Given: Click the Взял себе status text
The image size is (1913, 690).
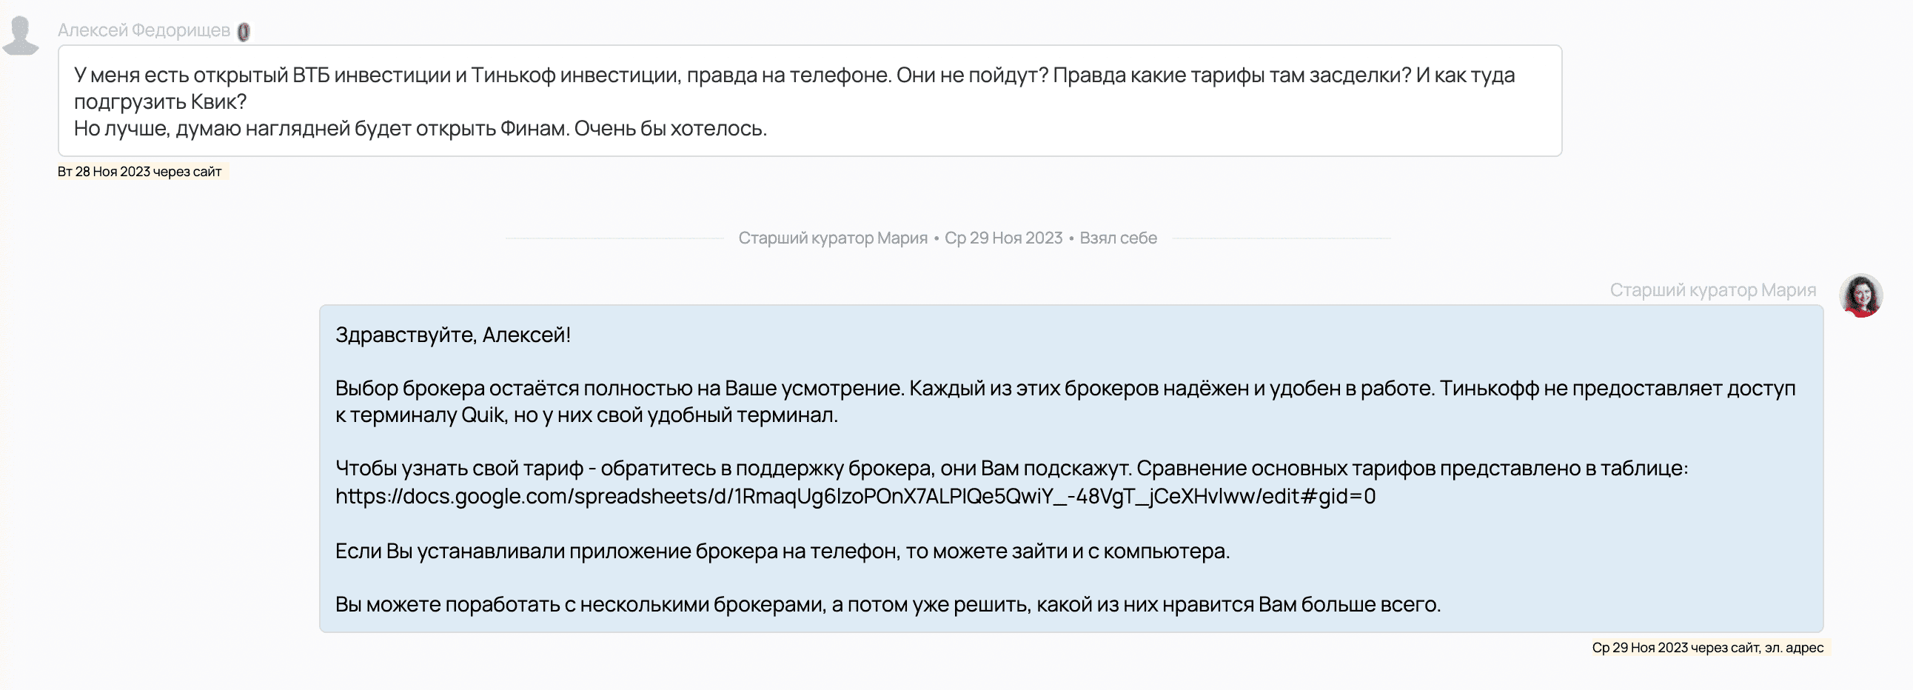Looking at the screenshot, I should click(1118, 238).
